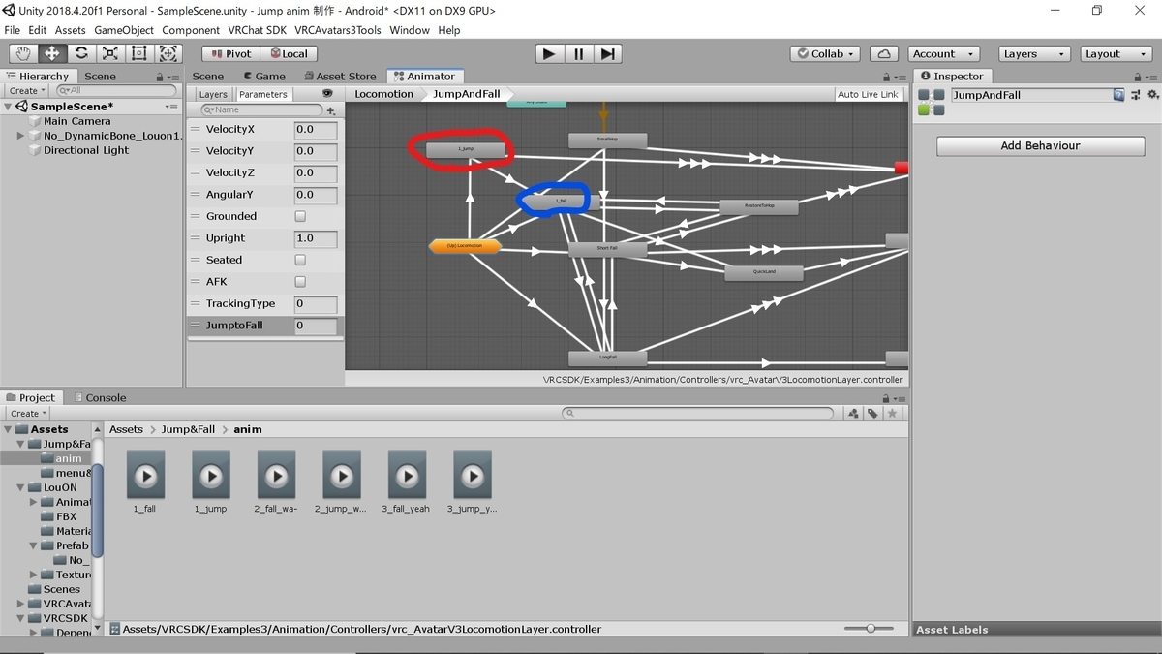This screenshot has height=654, width=1162.
Task: Select the Rect transform tool
Action: [x=138, y=54]
